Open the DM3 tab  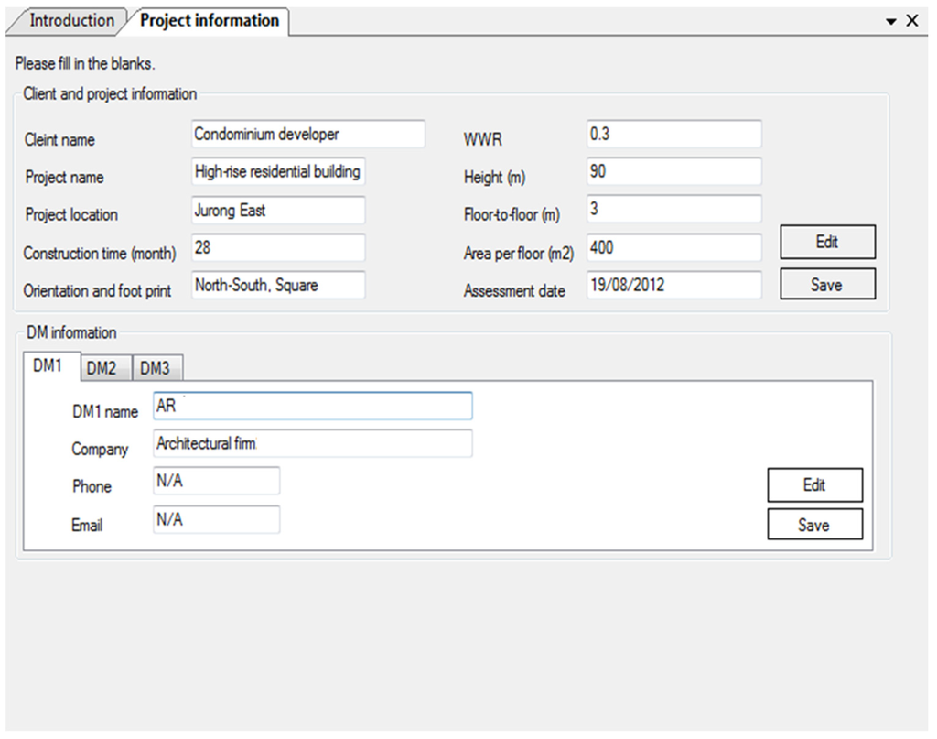[x=155, y=368]
